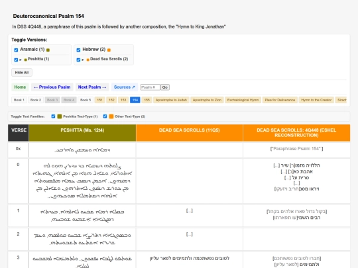Open the Sources external link
358x268 pixels.
(x=125, y=87)
